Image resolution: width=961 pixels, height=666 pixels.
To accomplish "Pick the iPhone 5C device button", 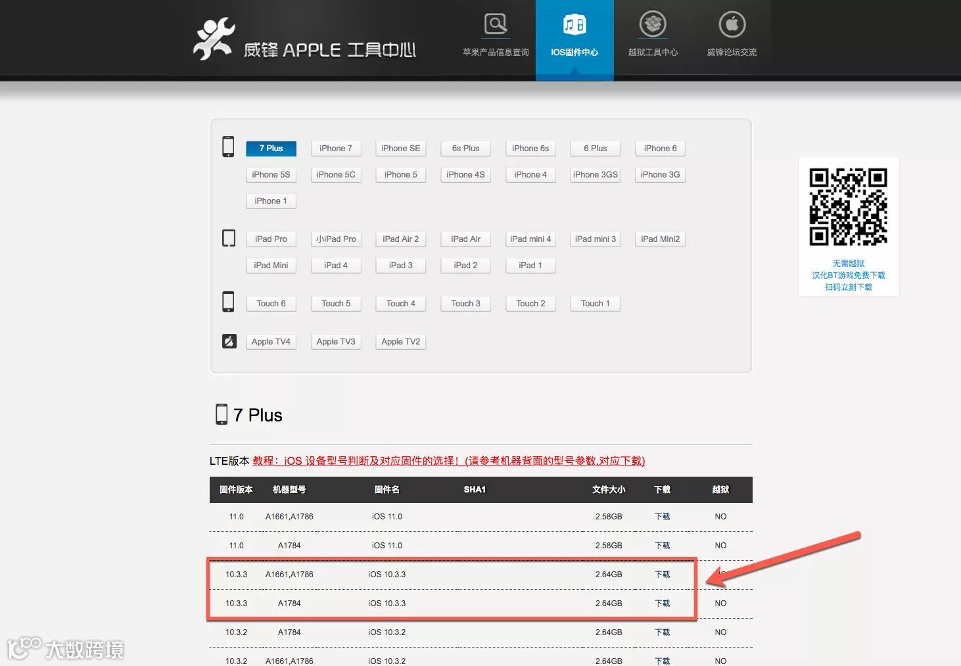I will 336,175.
